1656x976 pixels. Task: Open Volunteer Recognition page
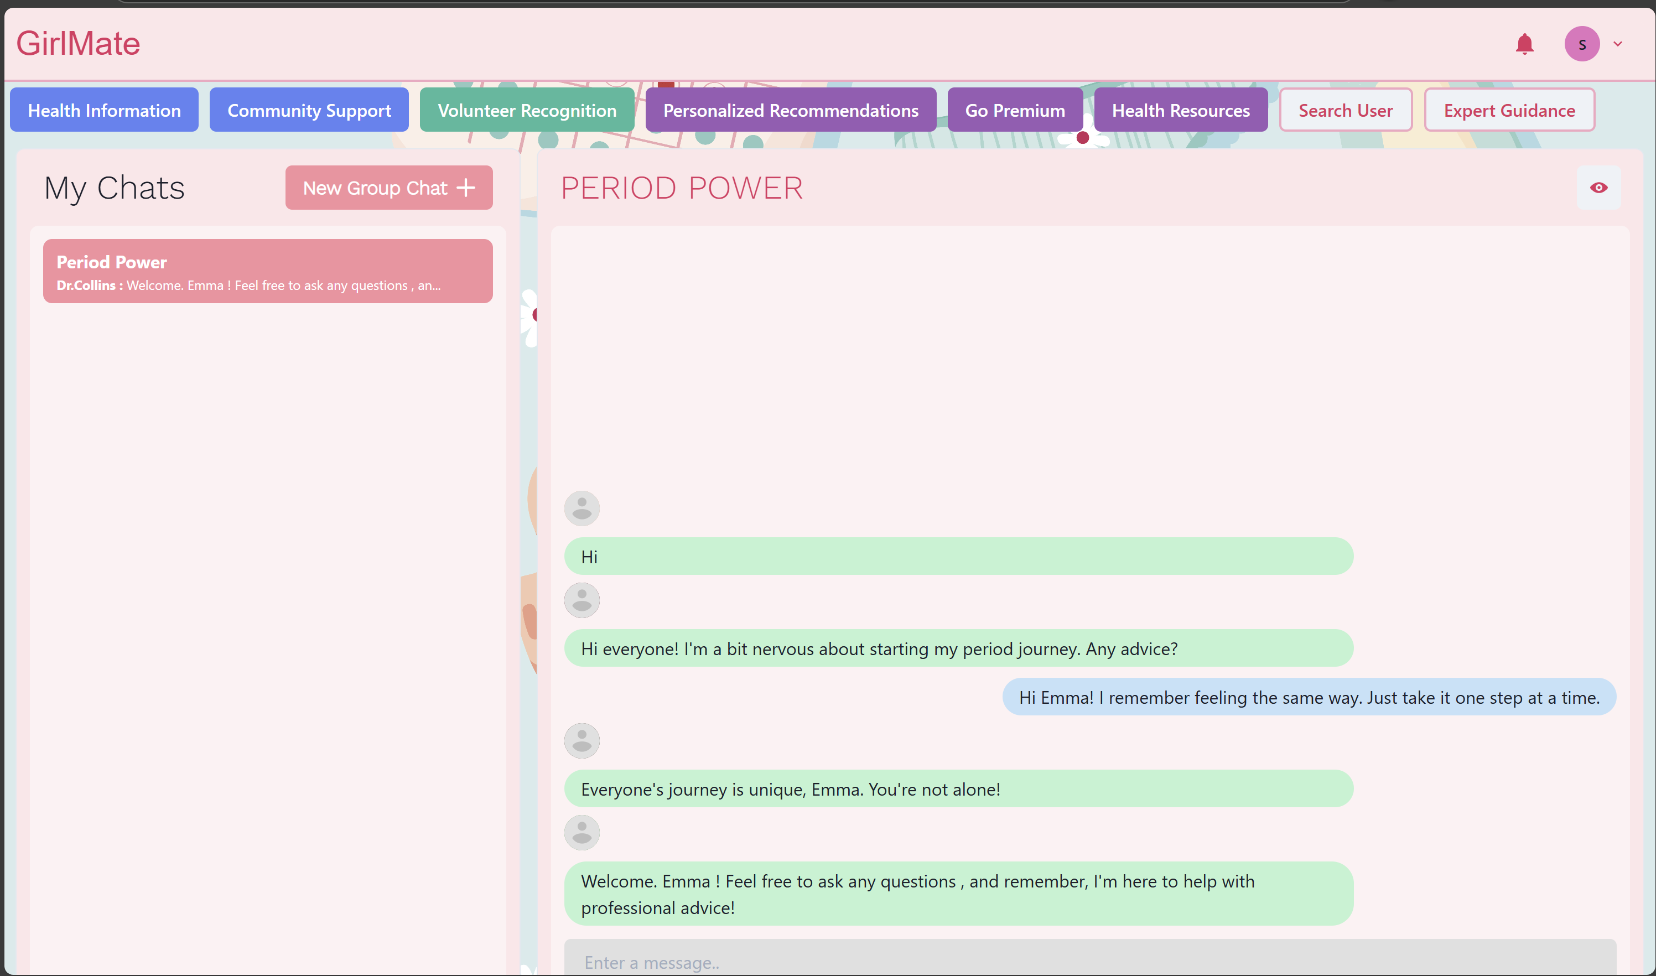[x=527, y=110]
